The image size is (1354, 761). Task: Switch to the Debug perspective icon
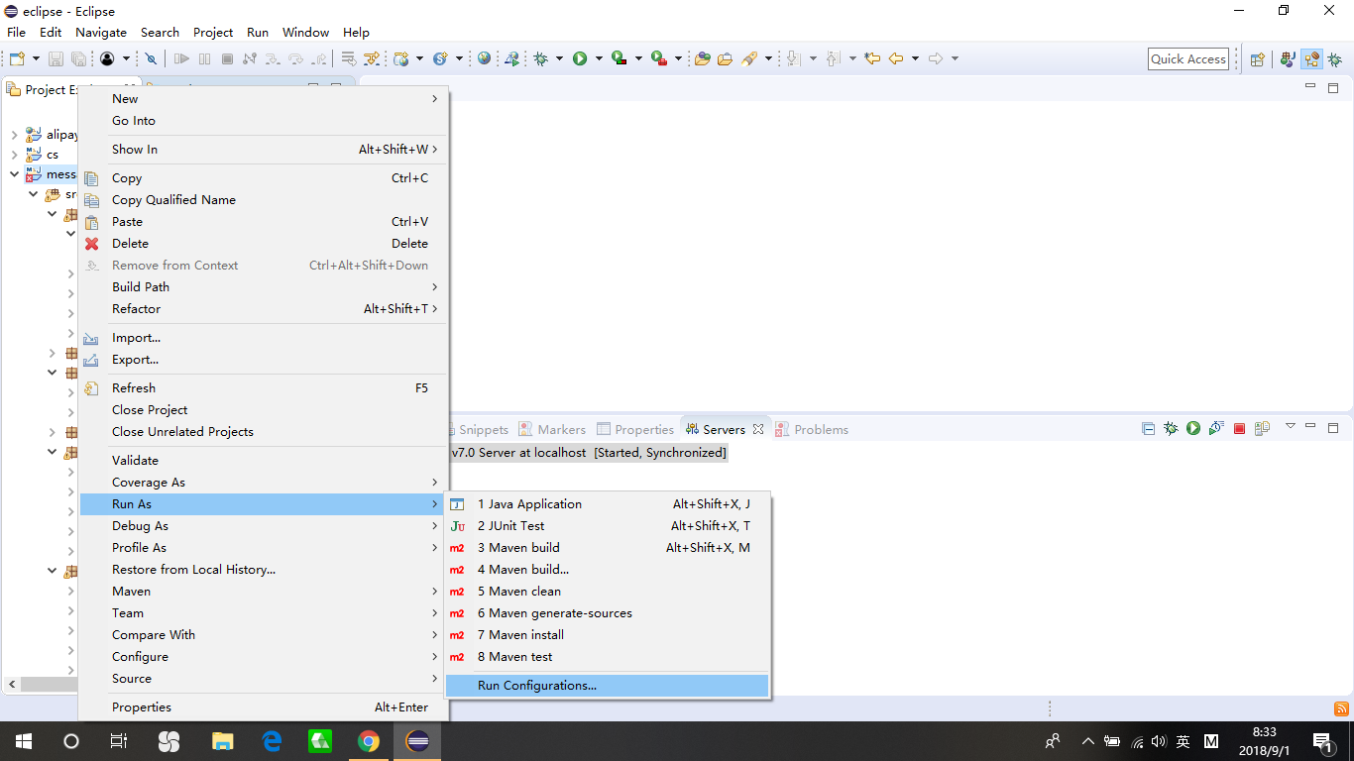point(1335,59)
